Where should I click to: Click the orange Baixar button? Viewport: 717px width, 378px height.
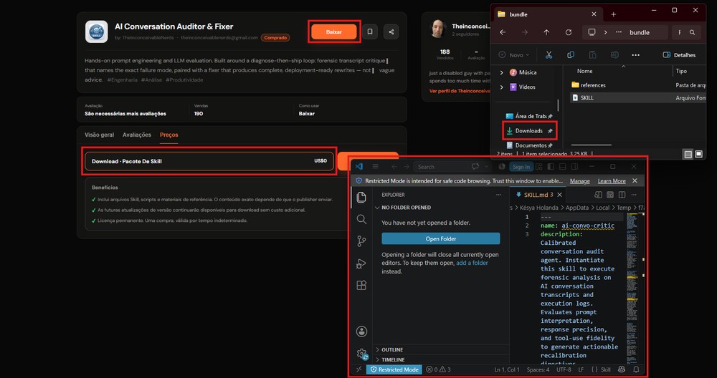[x=334, y=32]
